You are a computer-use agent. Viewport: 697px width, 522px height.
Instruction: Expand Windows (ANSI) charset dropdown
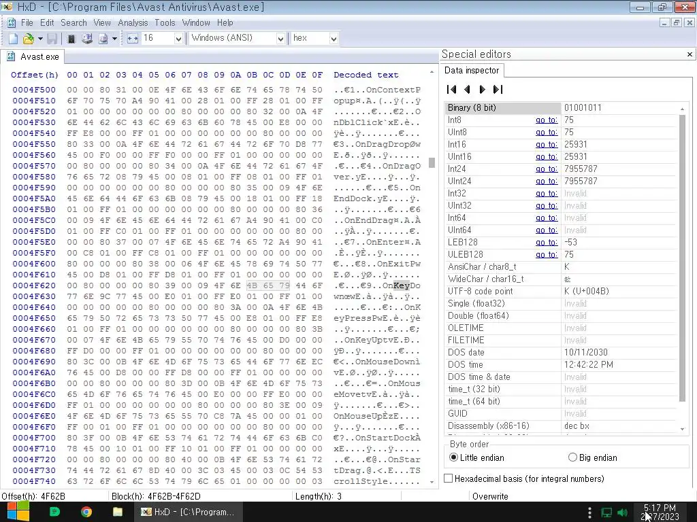click(280, 39)
